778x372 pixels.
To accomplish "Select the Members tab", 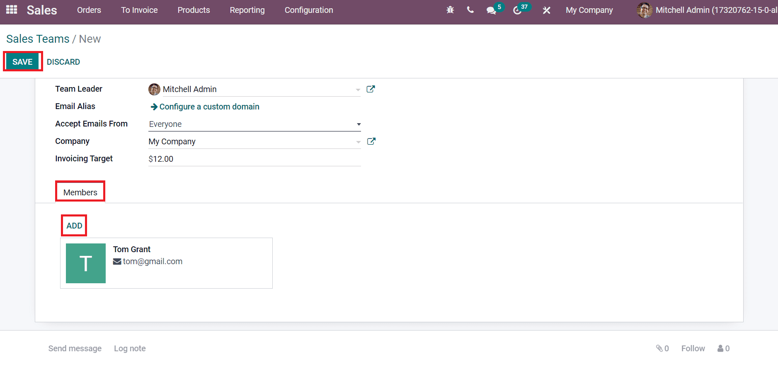I will (x=80, y=192).
